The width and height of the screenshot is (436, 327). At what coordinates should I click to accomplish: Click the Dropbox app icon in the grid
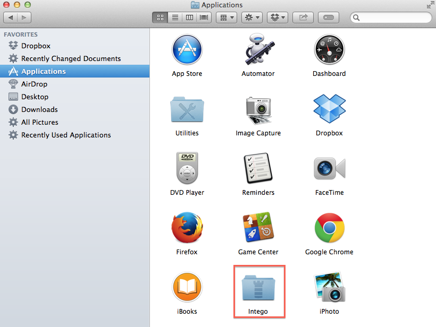pos(329,109)
